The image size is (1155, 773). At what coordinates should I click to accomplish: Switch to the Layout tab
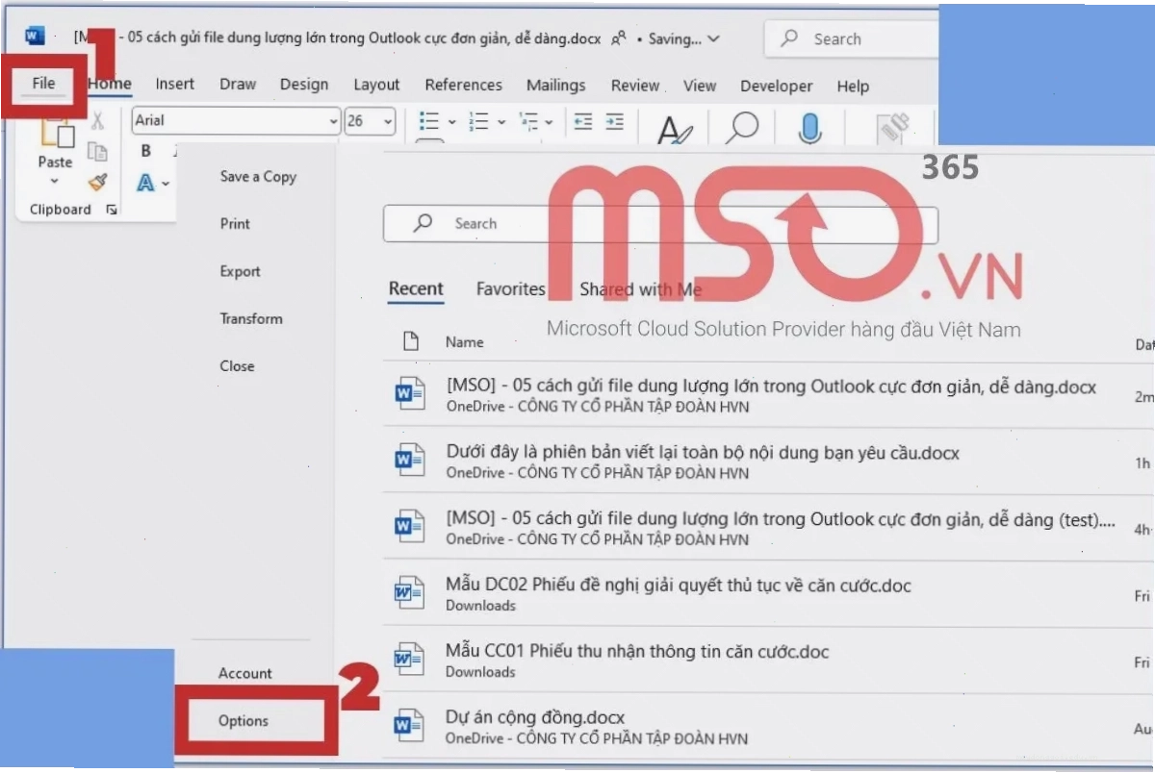(376, 85)
